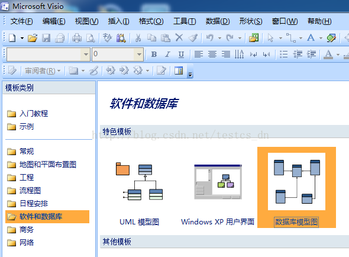Open the 格式(O) menu
Viewport: 349px width, 257px height.
coord(151,21)
